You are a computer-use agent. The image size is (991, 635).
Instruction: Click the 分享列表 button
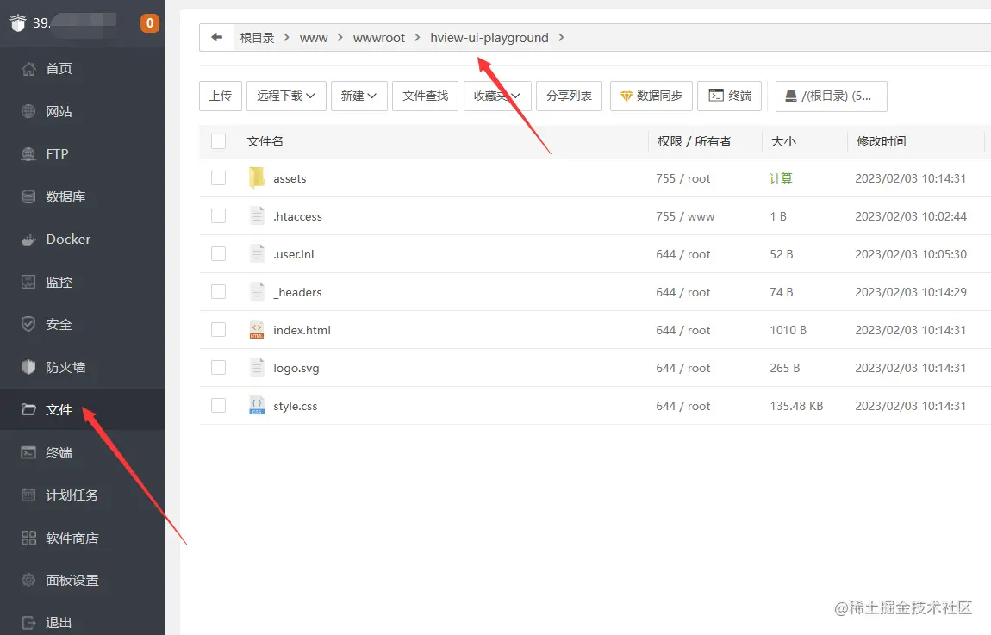[x=569, y=96]
